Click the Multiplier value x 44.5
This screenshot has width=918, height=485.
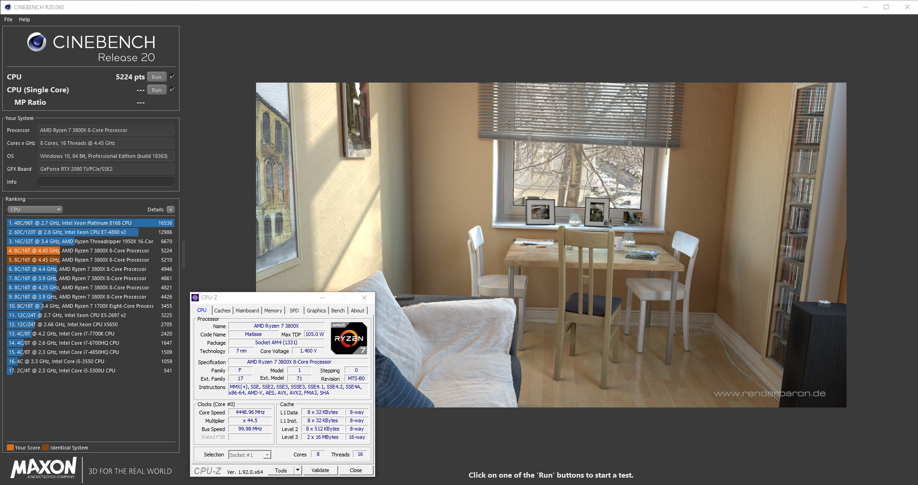click(x=250, y=421)
